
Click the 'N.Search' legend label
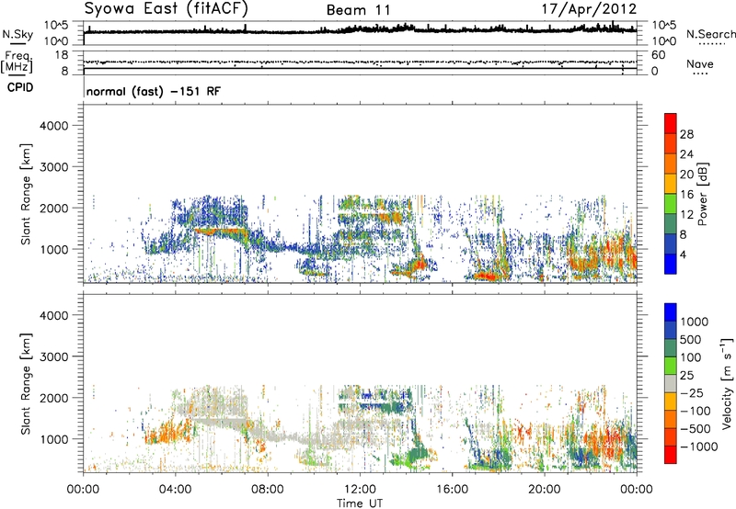pos(711,34)
